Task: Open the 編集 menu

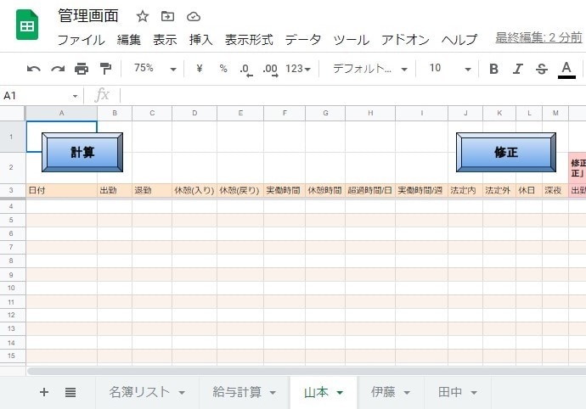Action: pyautogui.click(x=129, y=40)
